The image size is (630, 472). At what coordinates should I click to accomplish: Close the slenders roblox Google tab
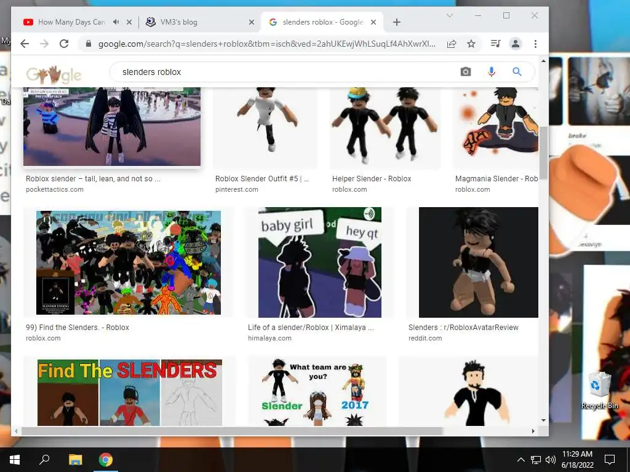tap(373, 22)
